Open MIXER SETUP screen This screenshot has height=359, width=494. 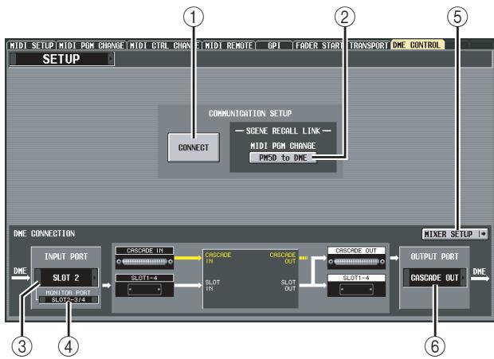coord(455,234)
